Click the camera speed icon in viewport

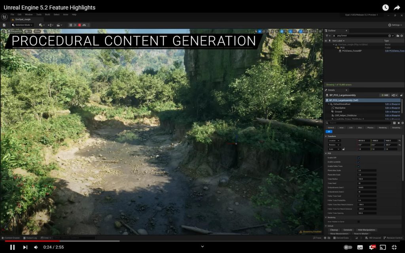coord(311,31)
